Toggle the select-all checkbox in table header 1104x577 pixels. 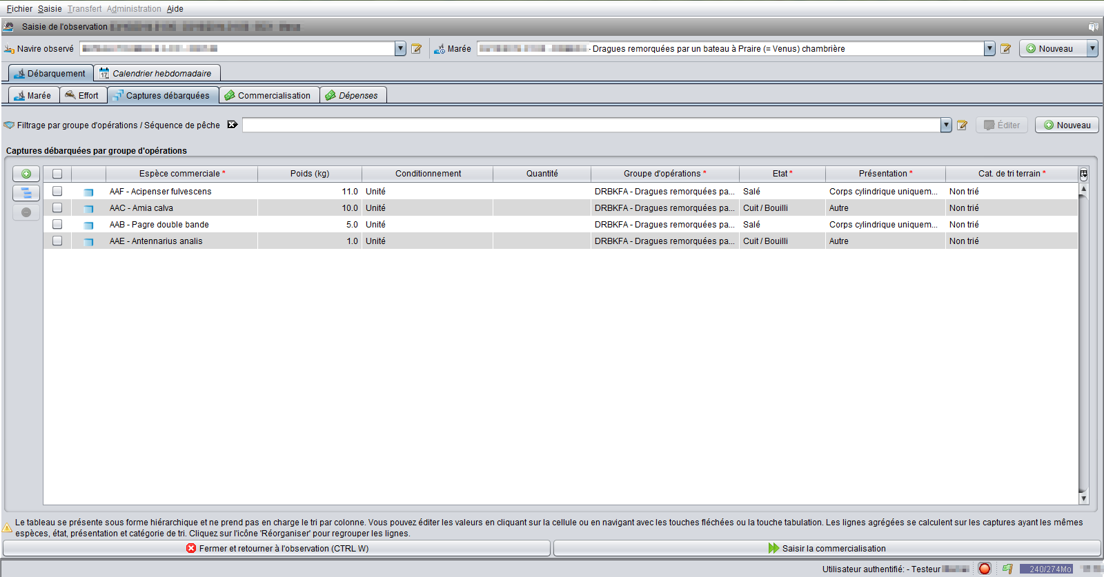[x=57, y=174]
